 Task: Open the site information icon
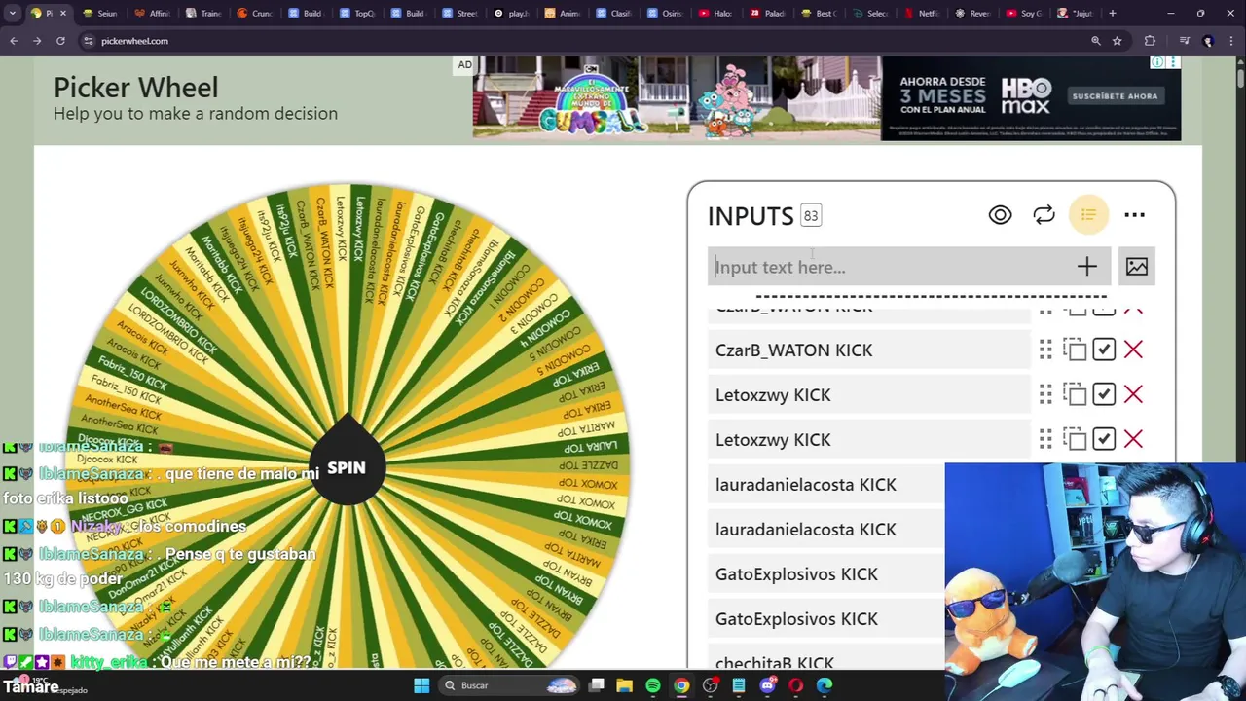click(88, 41)
